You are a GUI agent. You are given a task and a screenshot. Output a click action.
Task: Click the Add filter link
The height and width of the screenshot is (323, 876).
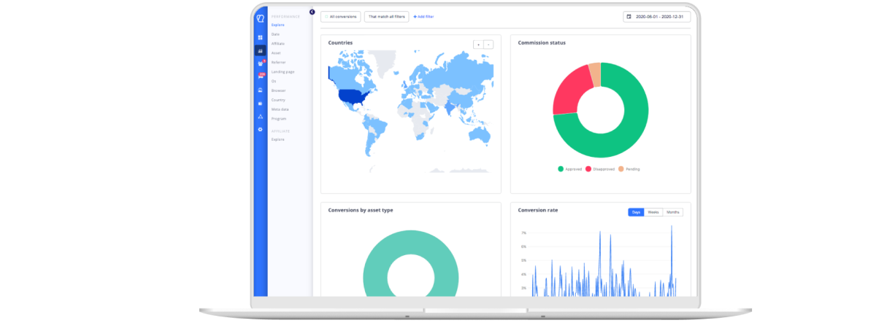coord(423,16)
